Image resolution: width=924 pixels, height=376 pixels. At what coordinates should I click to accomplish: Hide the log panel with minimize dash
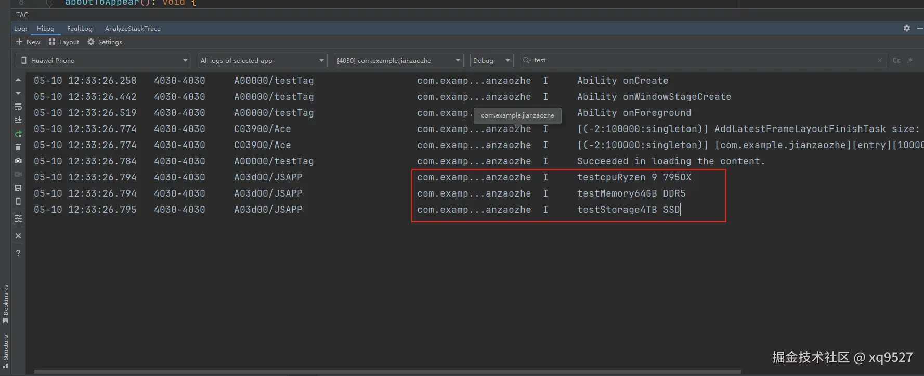[x=920, y=28]
